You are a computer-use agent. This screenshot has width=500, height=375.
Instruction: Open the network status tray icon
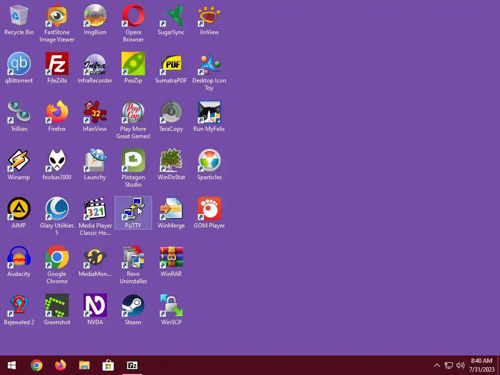point(449,365)
